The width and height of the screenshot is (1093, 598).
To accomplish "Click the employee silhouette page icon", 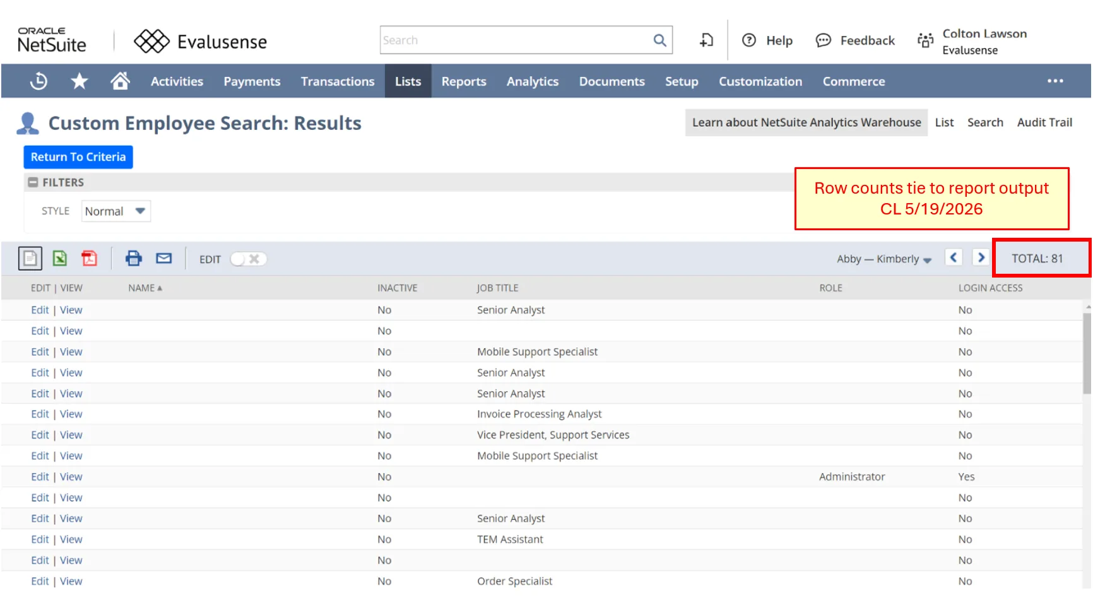I will (28, 124).
